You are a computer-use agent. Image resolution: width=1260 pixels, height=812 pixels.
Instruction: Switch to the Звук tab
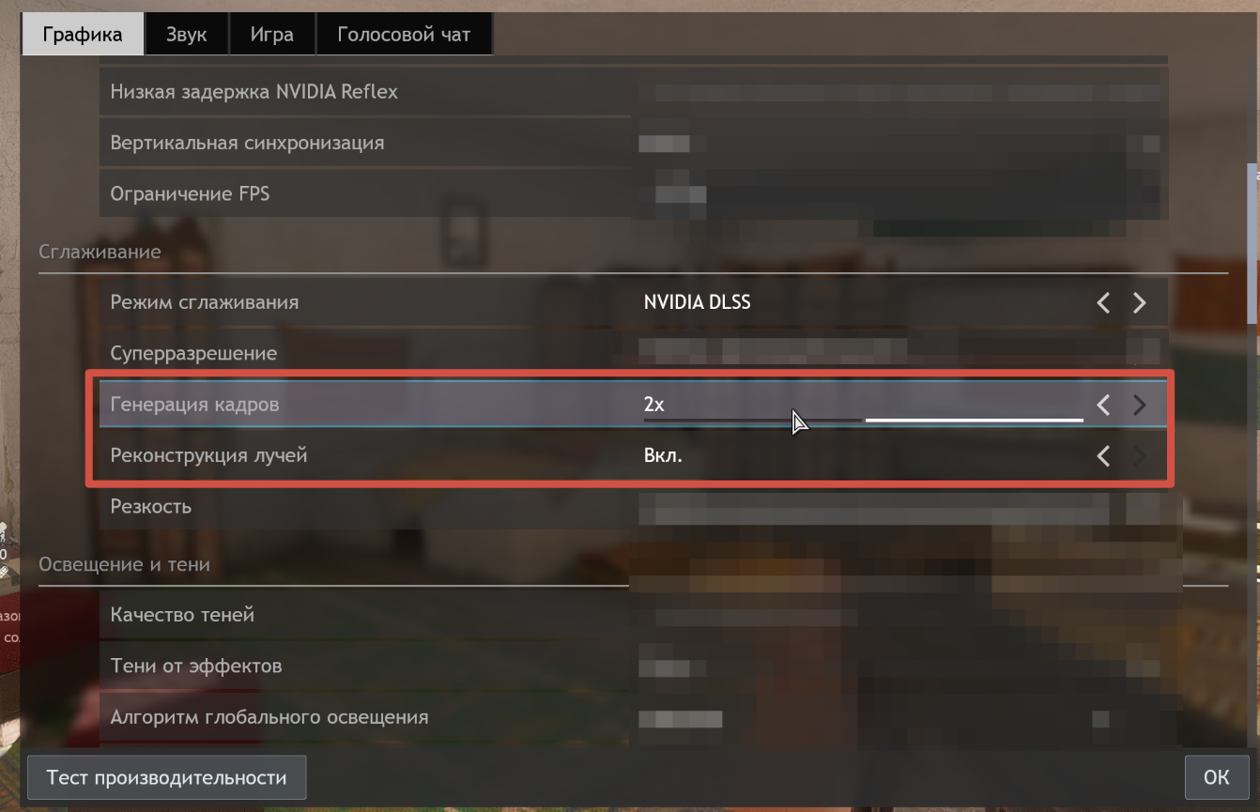point(186,35)
